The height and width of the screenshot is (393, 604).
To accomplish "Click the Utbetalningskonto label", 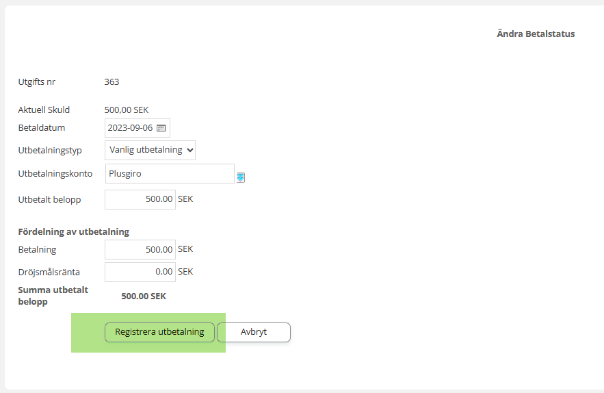I will 55,174.
